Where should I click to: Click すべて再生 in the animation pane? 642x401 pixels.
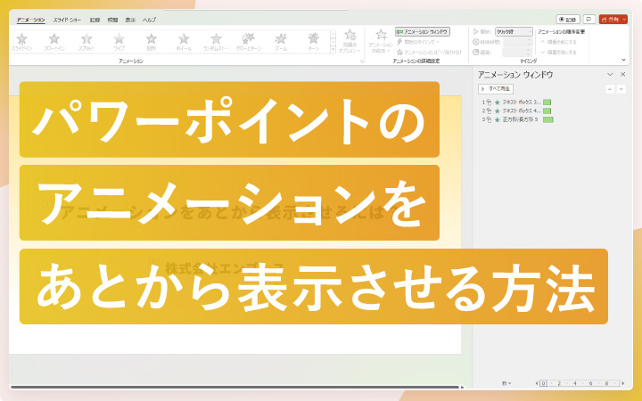point(496,89)
